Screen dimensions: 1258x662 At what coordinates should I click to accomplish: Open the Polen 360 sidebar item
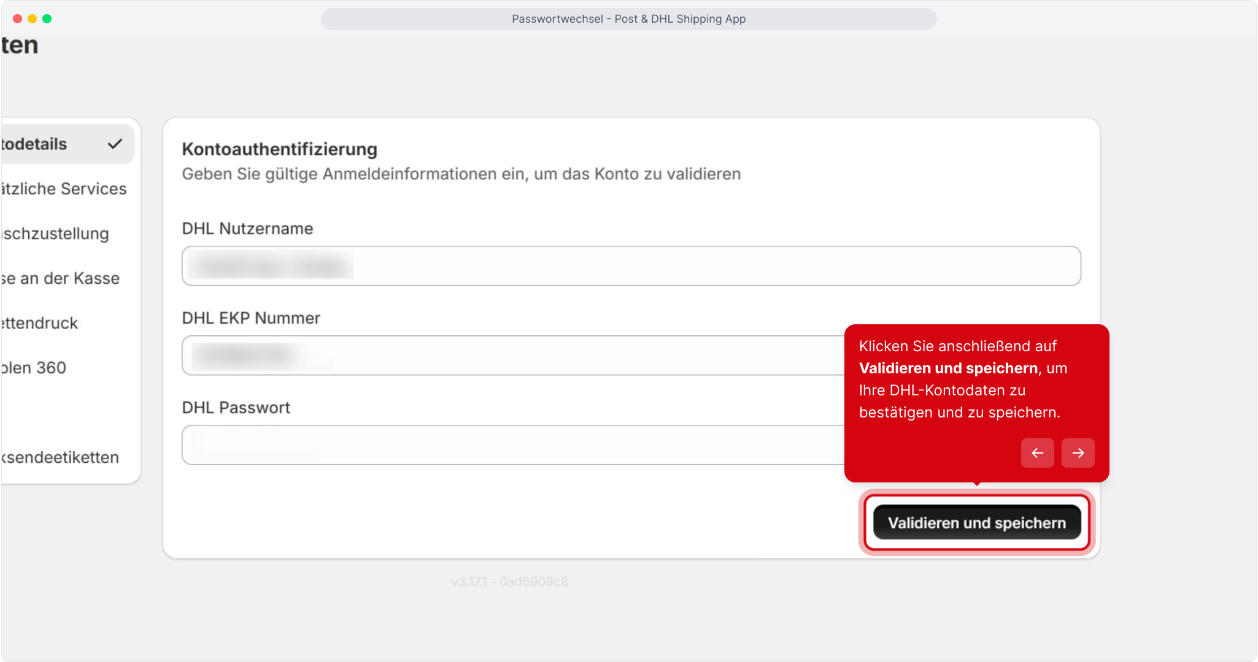[33, 368]
